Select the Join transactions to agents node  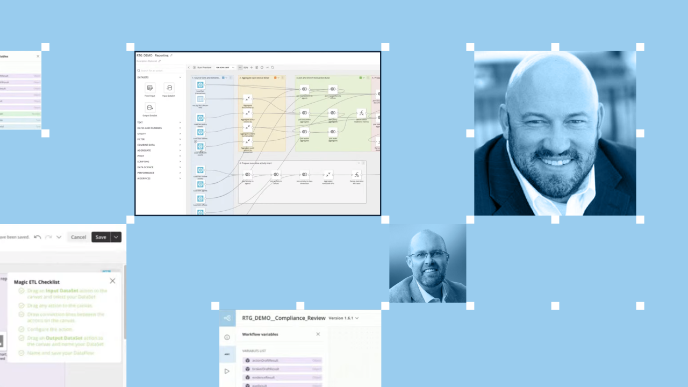[x=304, y=89]
